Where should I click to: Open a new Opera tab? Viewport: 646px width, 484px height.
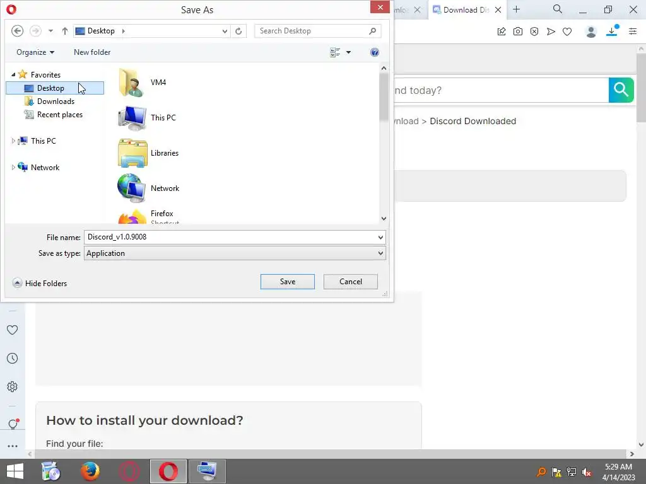coord(516,9)
